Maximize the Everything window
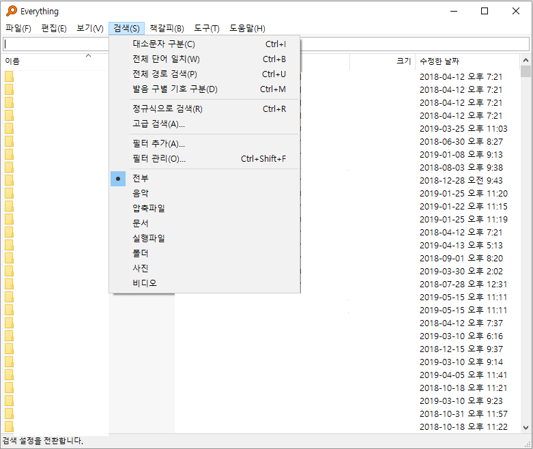 (x=485, y=11)
